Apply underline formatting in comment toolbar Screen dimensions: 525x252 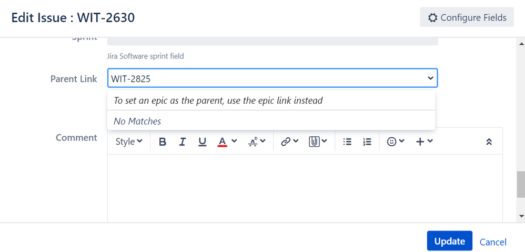(202, 142)
